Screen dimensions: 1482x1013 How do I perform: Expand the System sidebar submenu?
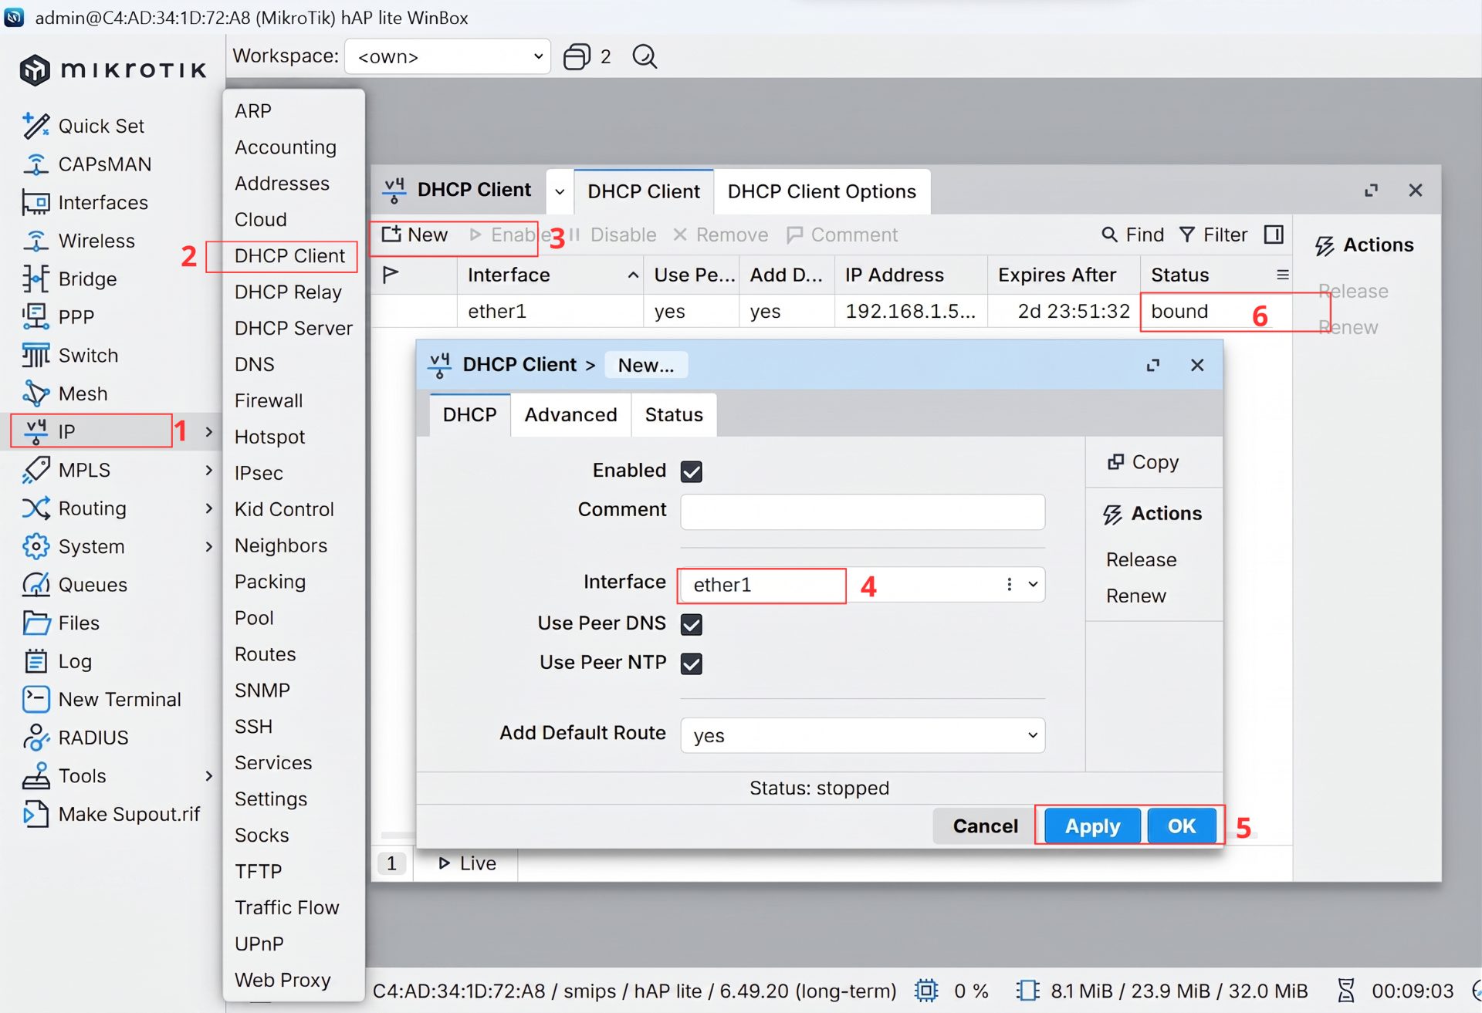click(x=208, y=546)
